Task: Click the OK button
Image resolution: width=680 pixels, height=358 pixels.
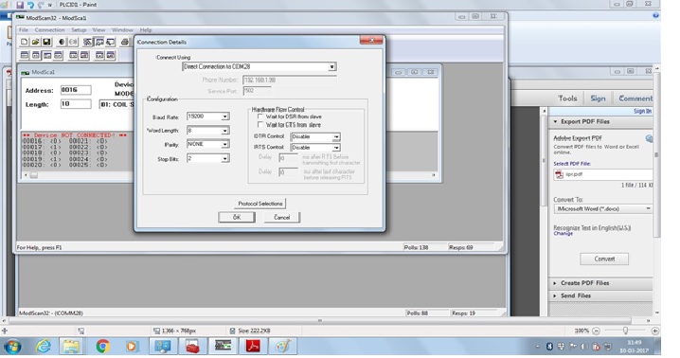Action: 237,217
